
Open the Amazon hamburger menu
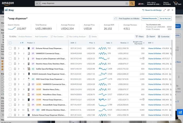point(3,12)
